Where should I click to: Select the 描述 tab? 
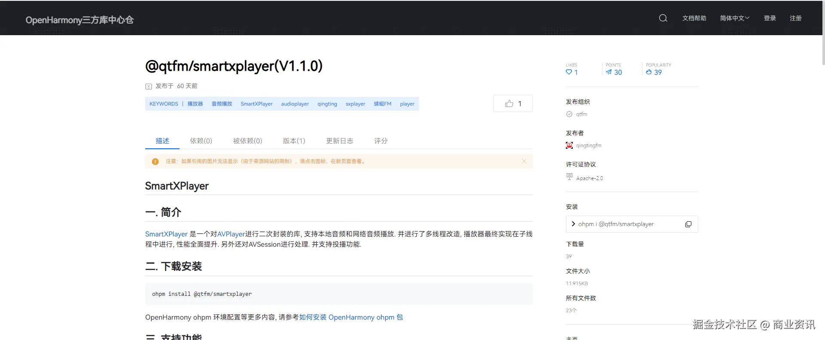pos(162,141)
